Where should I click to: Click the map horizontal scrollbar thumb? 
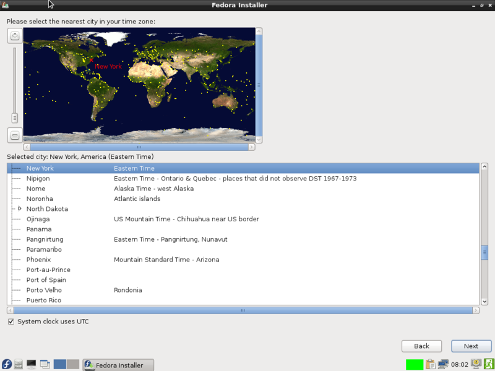[139, 147]
